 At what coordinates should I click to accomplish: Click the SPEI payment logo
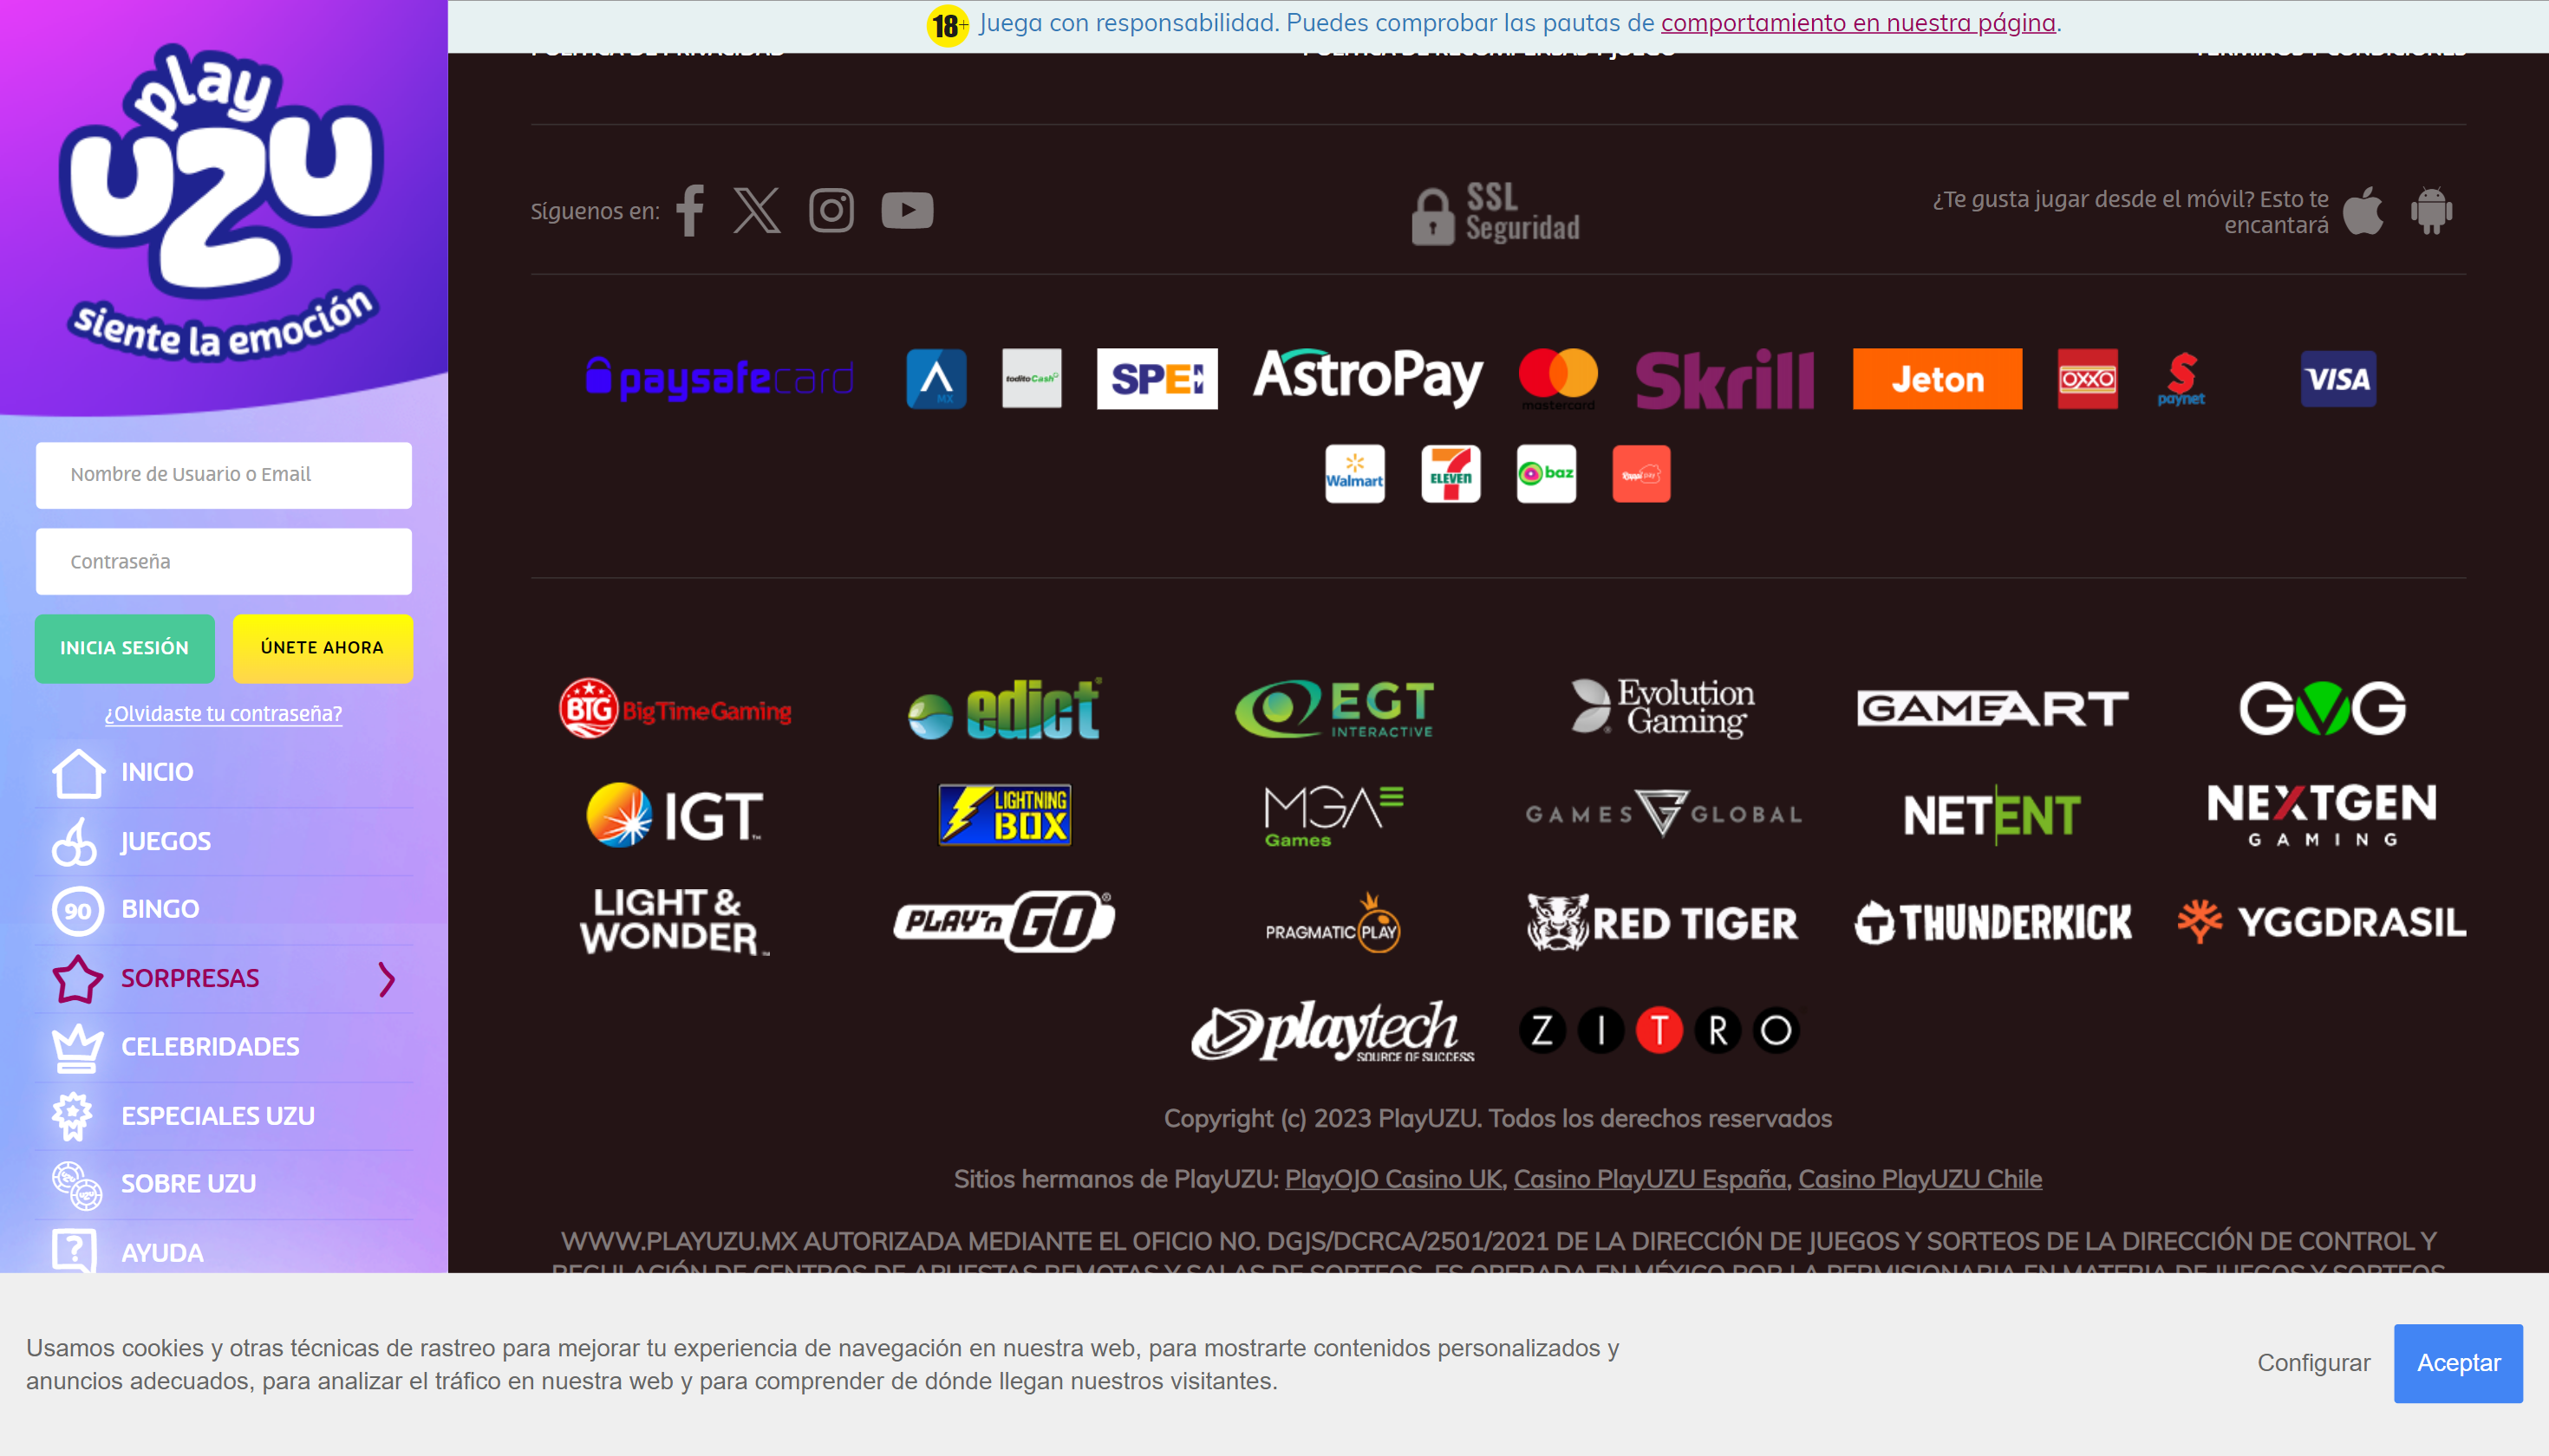tap(1157, 379)
